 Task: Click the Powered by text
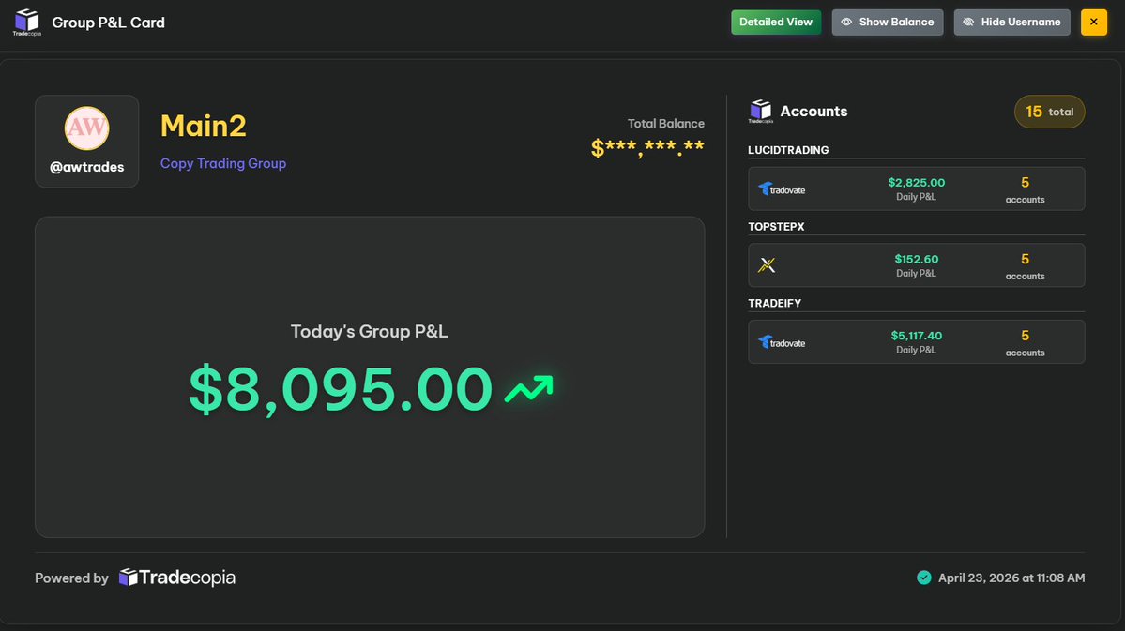(71, 578)
